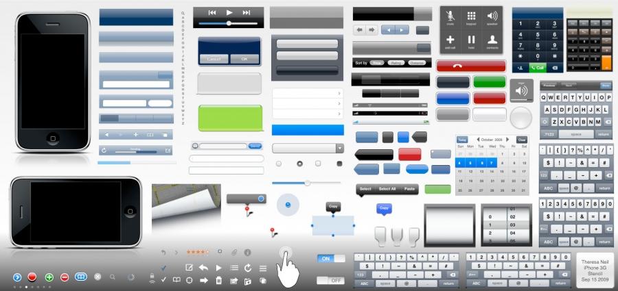Viewport: 618px width, 291px height.
Task: Turn off the blue ON switch
Action: pos(331,258)
